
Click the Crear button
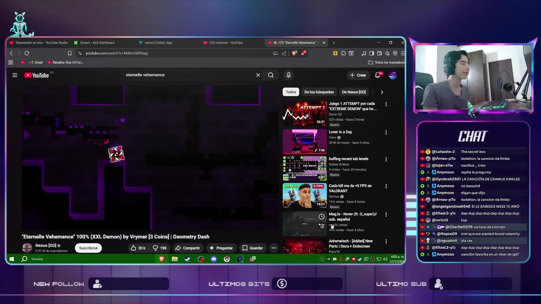[358, 75]
